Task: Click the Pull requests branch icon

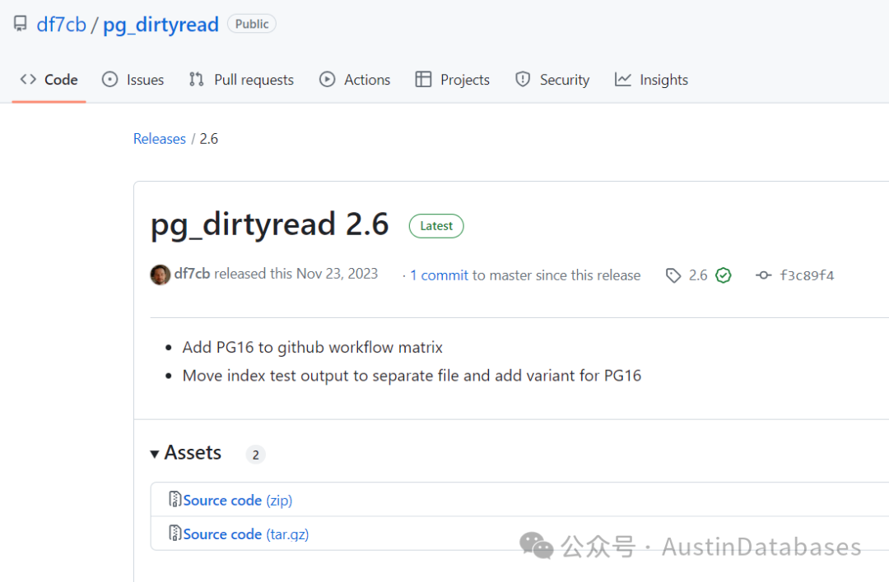Action: coord(196,79)
